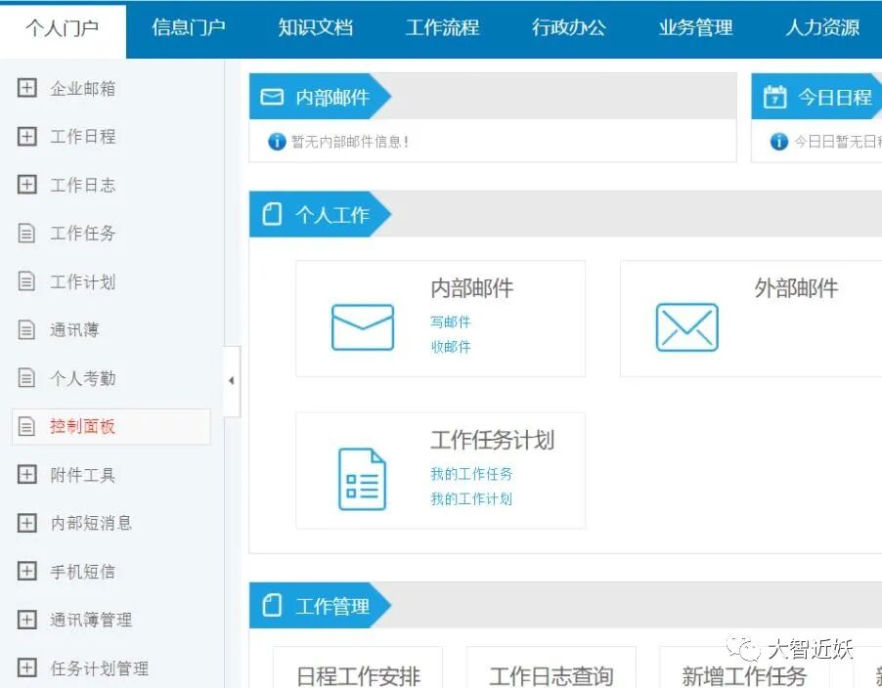This screenshot has width=882, height=688.
Task: Open the 我的工作计划 link
Action: coord(471,498)
